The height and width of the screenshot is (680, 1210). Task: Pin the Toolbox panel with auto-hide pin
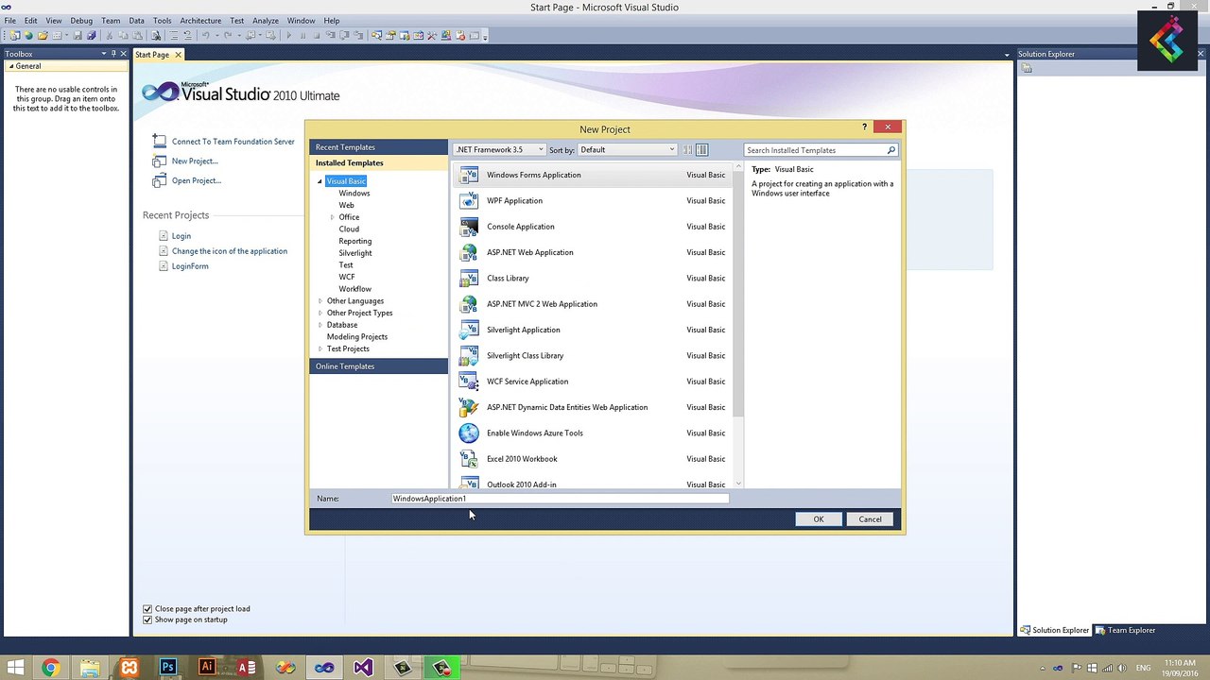click(x=113, y=54)
